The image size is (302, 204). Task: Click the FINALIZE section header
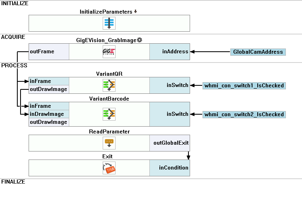pyautogui.click(x=13, y=182)
